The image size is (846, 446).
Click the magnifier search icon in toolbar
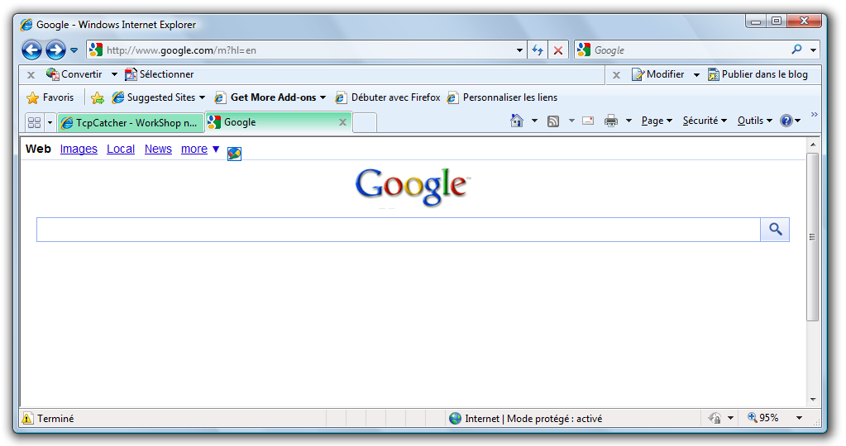pos(796,50)
